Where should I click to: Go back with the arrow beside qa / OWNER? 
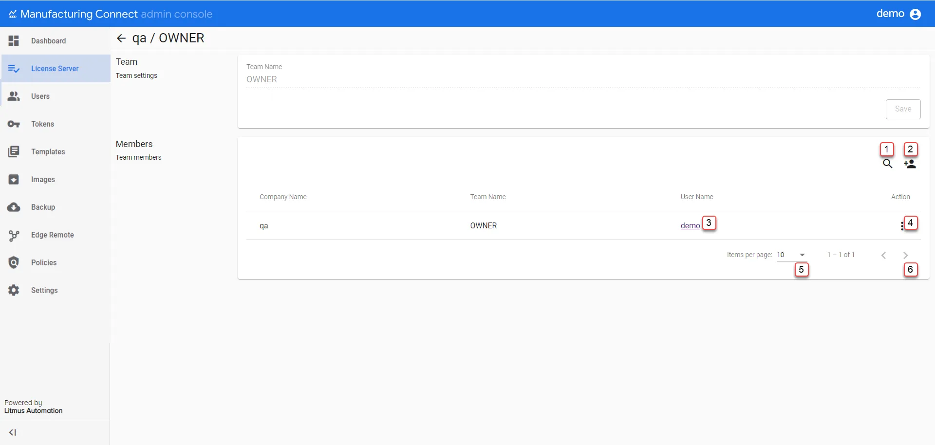[x=121, y=38]
